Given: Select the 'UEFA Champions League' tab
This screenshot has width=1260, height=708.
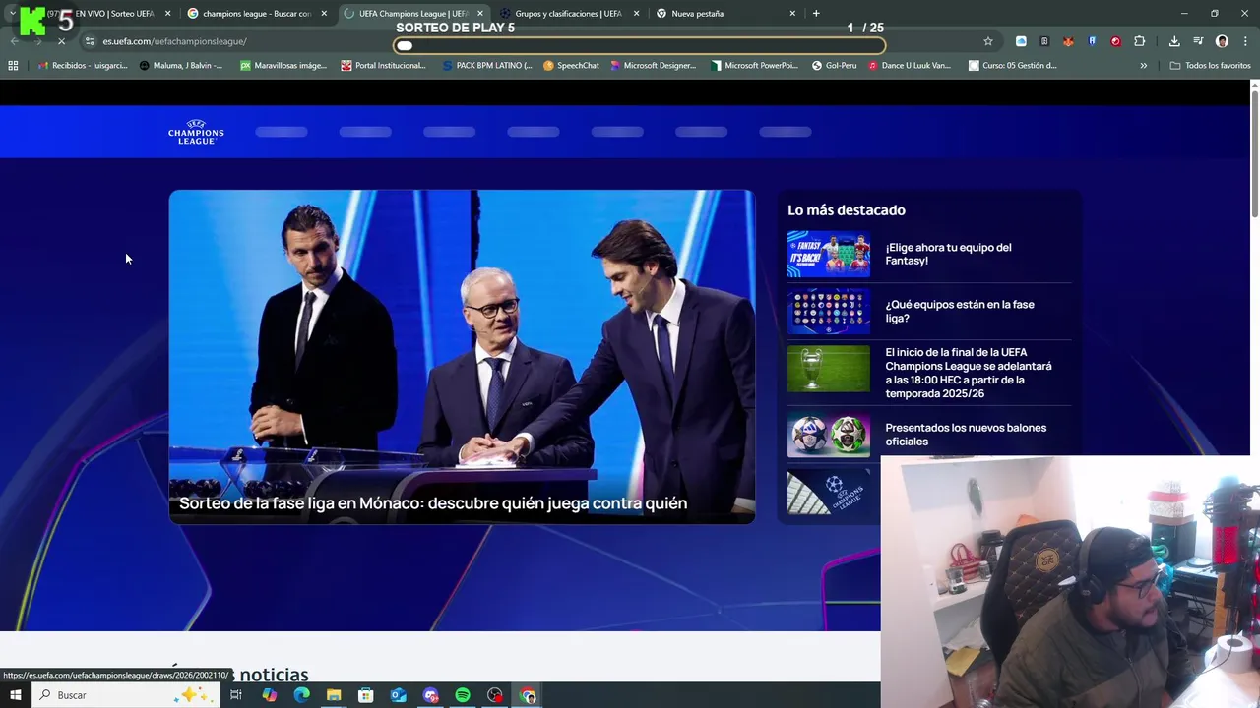Looking at the screenshot, I should click(x=412, y=14).
